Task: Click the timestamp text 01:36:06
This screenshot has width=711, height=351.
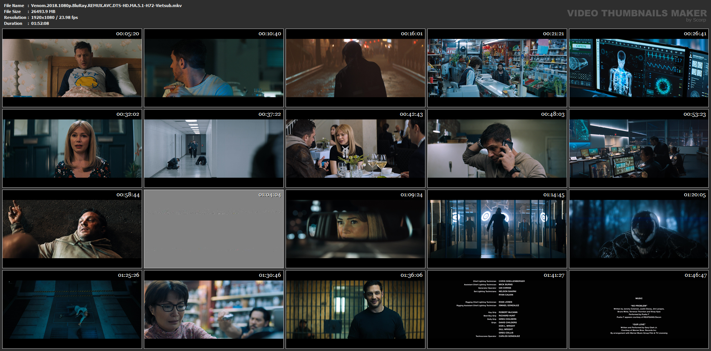Action: point(412,275)
